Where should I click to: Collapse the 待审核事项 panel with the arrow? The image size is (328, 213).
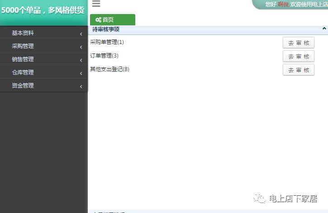324,29
